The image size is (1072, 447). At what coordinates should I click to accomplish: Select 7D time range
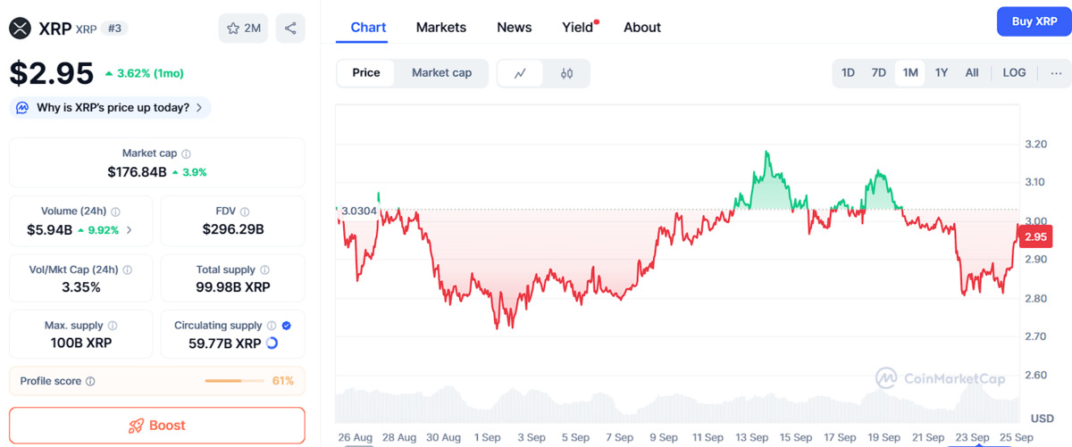point(878,73)
